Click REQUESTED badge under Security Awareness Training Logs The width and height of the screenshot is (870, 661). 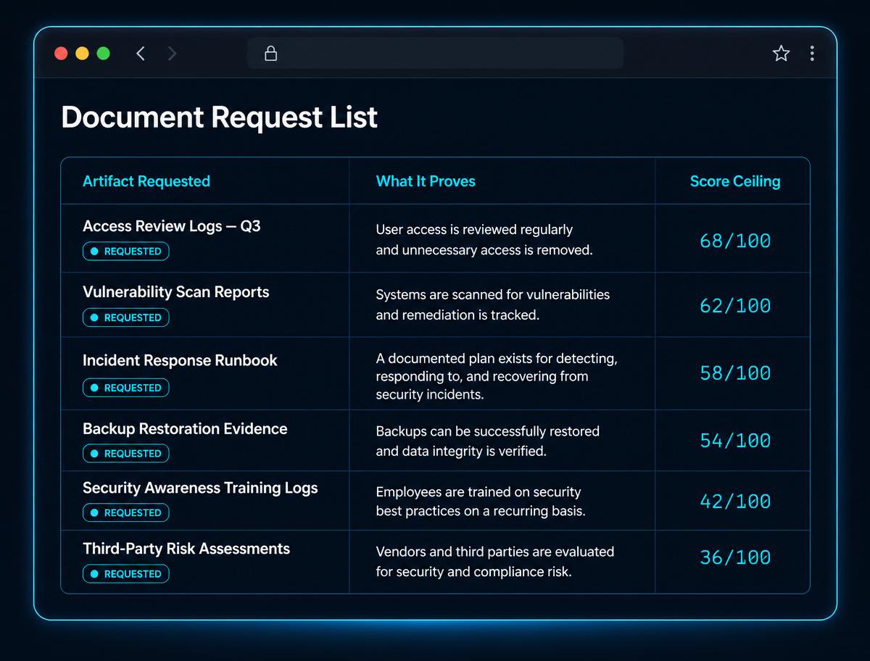[125, 512]
